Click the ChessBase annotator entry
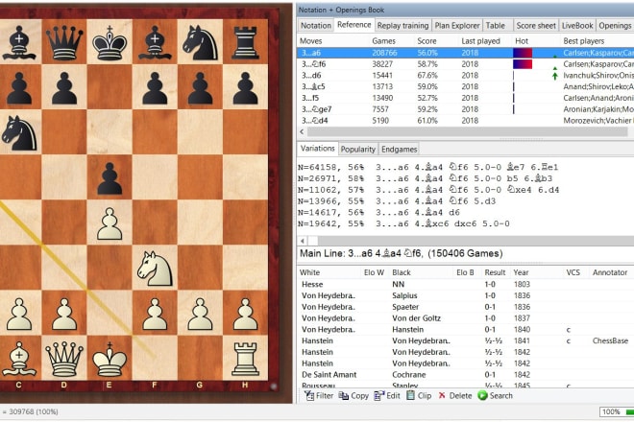This screenshot has height=422, width=634. [610, 340]
